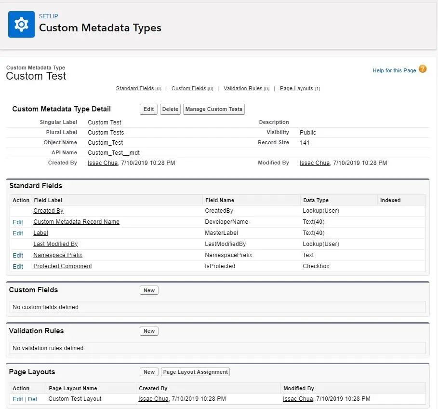Open Issac Chua in layout Created By column
The height and width of the screenshot is (409, 438).
tap(153, 399)
